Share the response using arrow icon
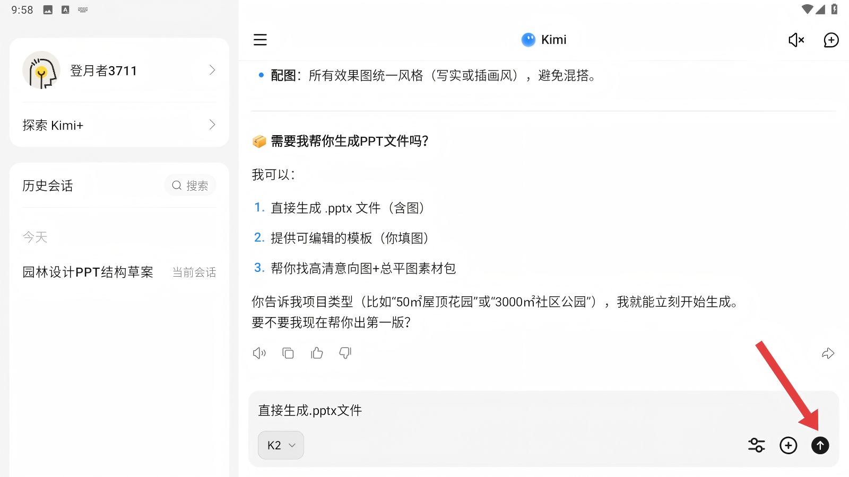 828,354
